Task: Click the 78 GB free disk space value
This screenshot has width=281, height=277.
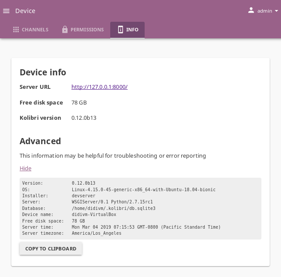Action: (x=79, y=103)
